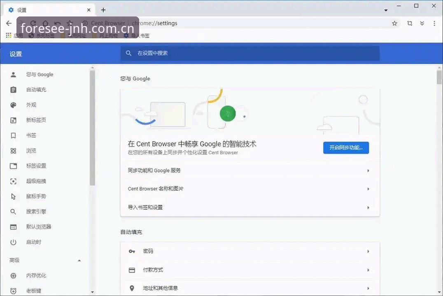Select 新标签页 icon in sidebar
Image resolution: width=443 pixels, height=296 pixels.
point(13,120)
